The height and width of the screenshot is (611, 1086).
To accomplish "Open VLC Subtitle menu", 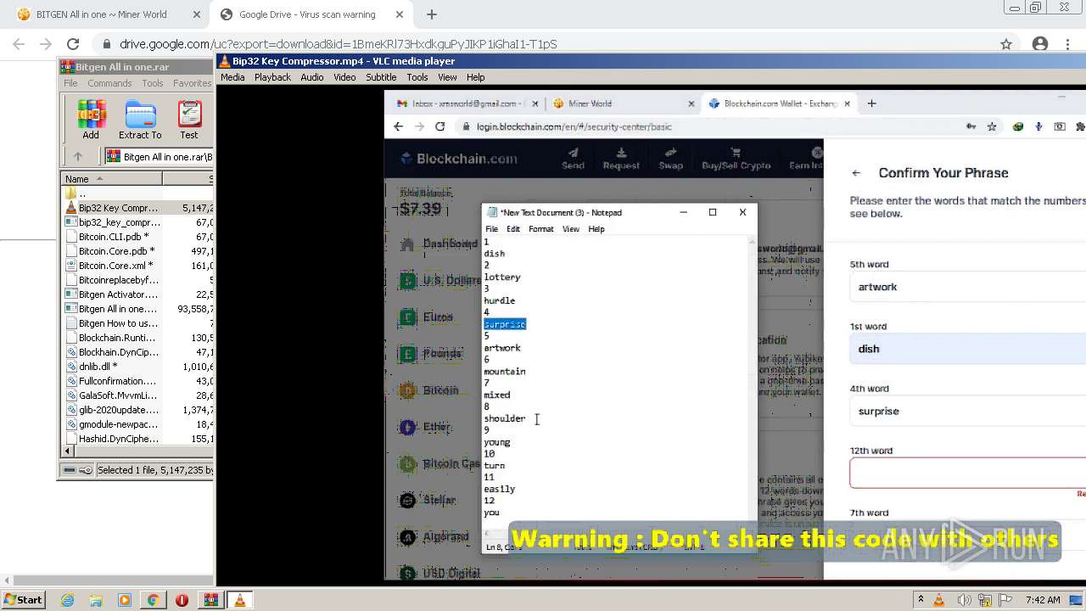I will [x=381, y=77].
